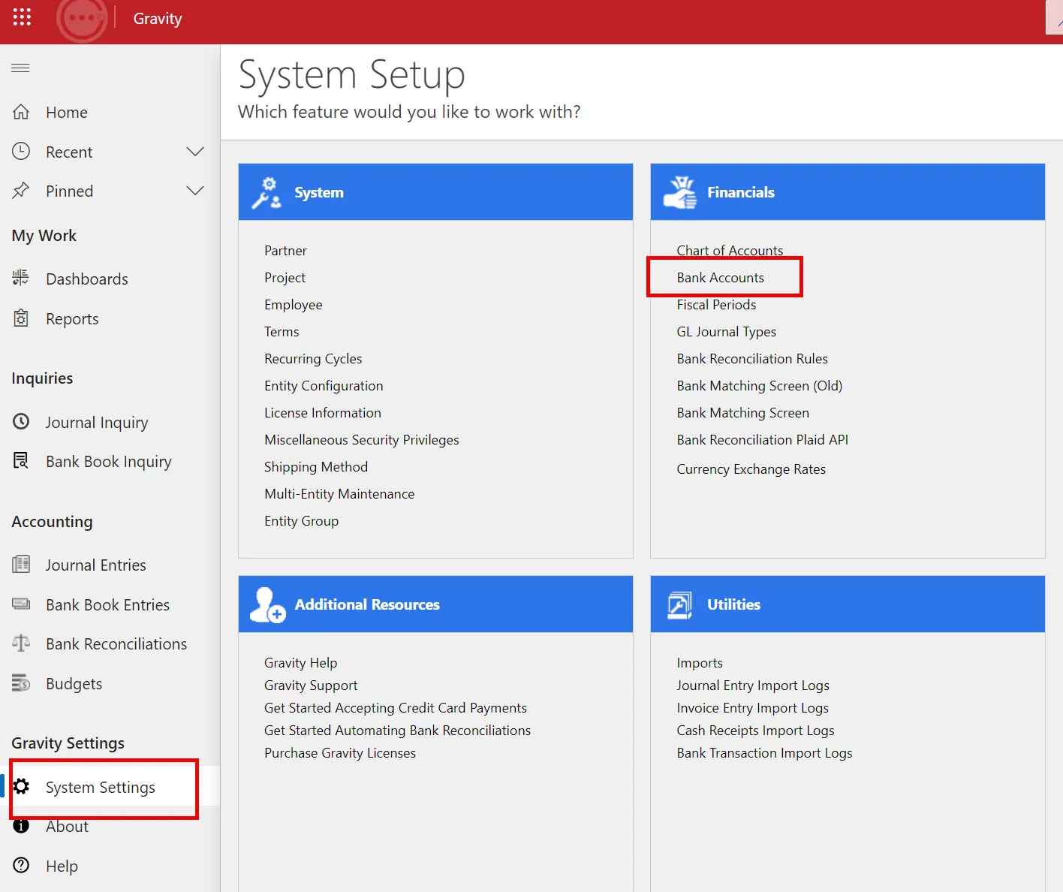Open Chart of Accounts
This screenshot has height=892, width=1063.
tap(730, 251)
